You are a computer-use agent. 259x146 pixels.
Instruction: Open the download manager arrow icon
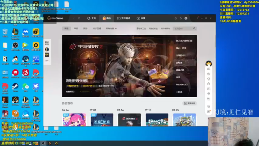pos(181,18)
